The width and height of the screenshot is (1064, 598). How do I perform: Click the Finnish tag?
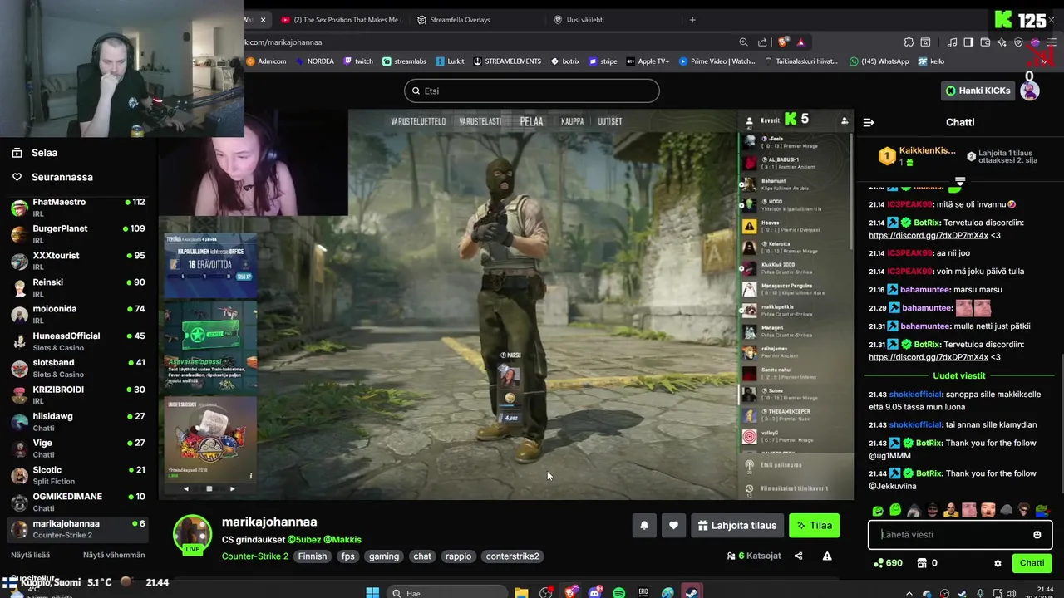pos(313,556)
